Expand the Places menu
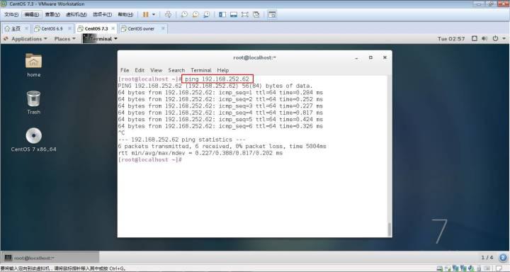Image resolution: width=510 pixels, height=272 pixels. pyautogui.click(x=65, y=39)
